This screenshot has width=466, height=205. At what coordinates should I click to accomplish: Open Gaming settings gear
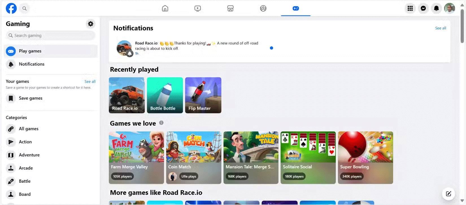(90, 24)
